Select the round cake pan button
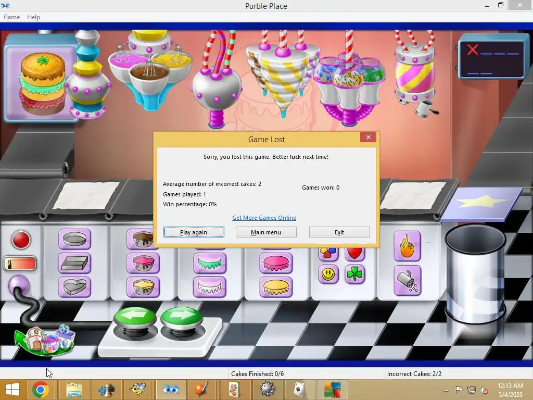Viewport: 533px width, 400px height. (x=75, y=239)
